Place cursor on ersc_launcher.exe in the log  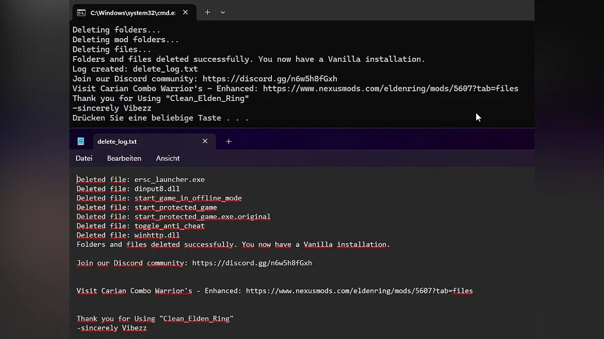click(x=169, y=180)
